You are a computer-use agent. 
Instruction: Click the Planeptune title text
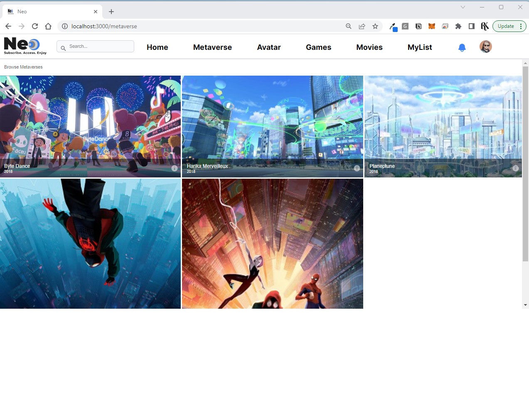382,166
